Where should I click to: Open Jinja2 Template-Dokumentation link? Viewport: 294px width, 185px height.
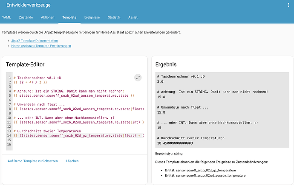[x=35, y=41]
